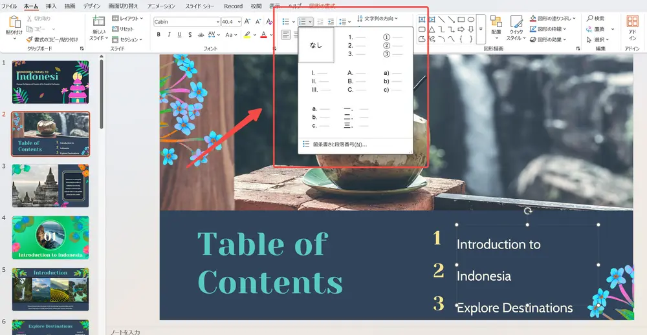Image resolution: width=647 pixels, height=335 pixels.
Task: Choose the uppercase A. B. C. style
Action: point(356,81)
